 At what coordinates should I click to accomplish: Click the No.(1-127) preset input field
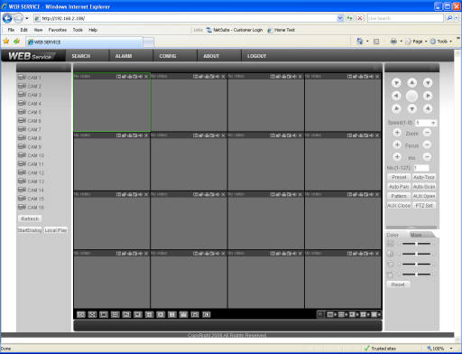click(421, 168)
